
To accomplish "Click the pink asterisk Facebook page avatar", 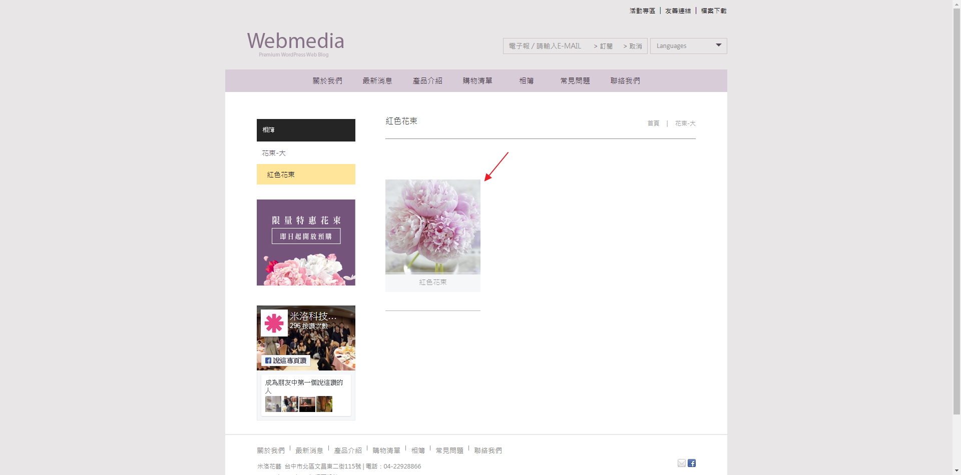I will pos(274,323).
